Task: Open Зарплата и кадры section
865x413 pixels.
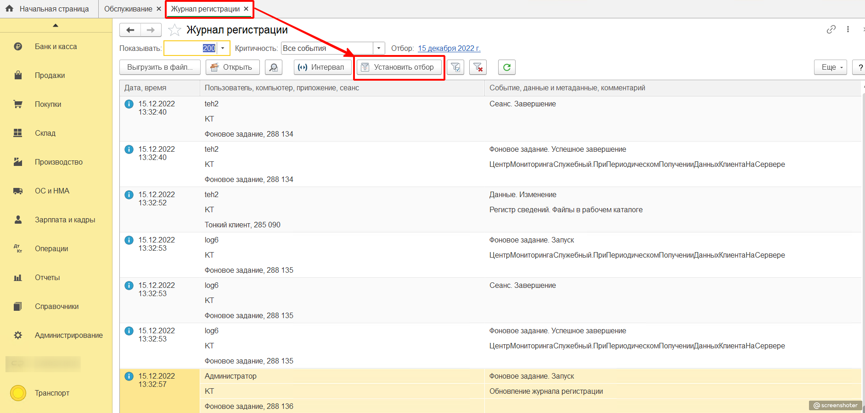Action: point(56,220)
